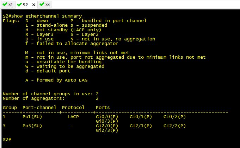This screenshot has width=240, height=148.
Task: Click the green checkmark icon on S3 tab
Action: (42, 4)
